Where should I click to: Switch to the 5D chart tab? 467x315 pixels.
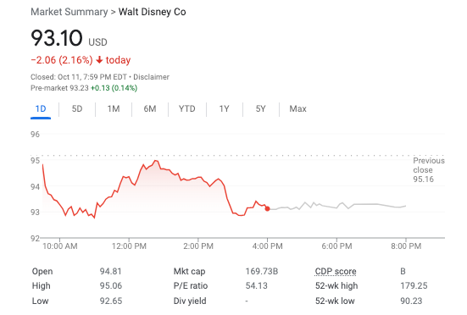click(77, 109)
